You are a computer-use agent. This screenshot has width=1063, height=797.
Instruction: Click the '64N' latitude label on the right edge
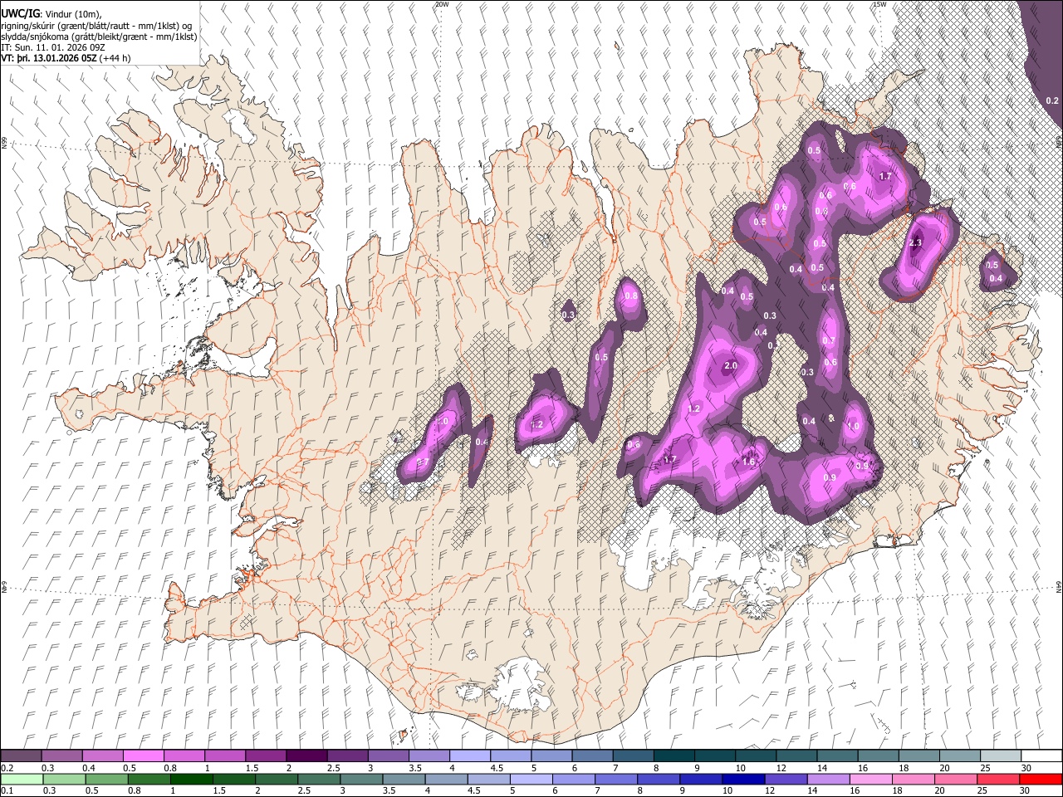tap(1059, 586)
